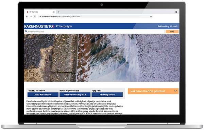Click into the Hae tietoväylästä search field
204x131 pixels.
(95, 32)
